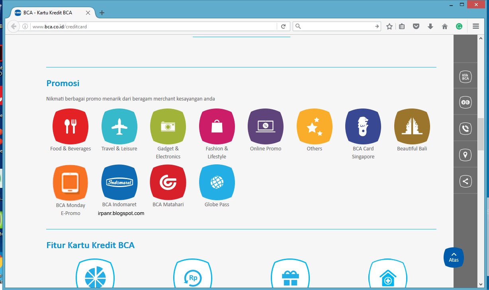489x290 pixels.
Task: Click the Food & Beverages label
Action: point(70,148)
